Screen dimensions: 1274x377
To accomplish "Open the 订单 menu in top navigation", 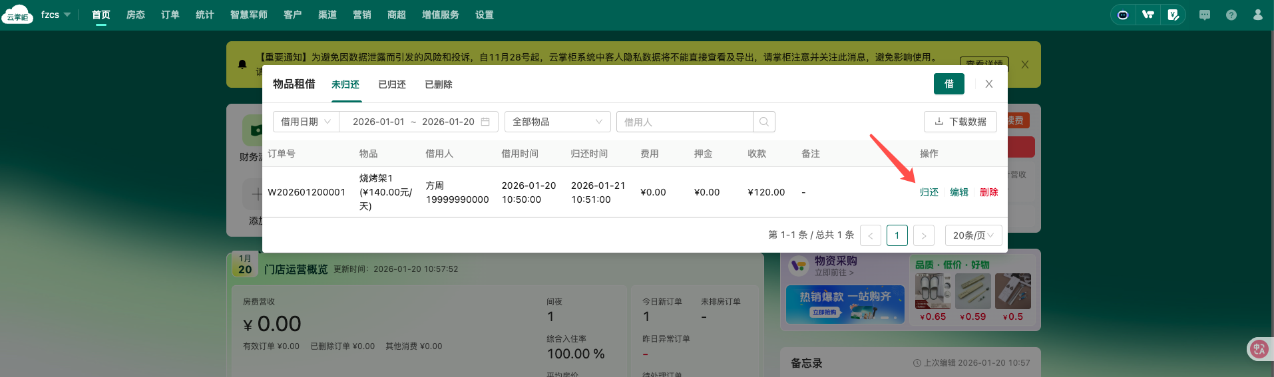I will 170,15.
